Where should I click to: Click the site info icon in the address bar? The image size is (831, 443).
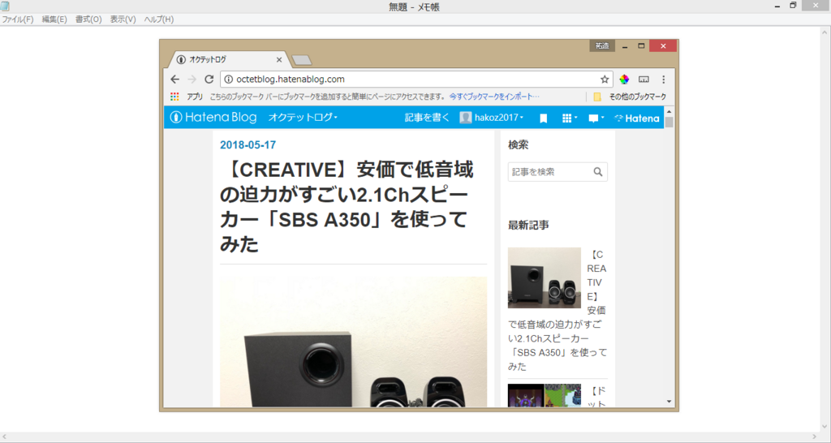coord(228,80)
